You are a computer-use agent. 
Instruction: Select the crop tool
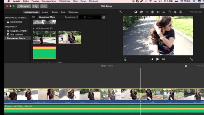147,12
